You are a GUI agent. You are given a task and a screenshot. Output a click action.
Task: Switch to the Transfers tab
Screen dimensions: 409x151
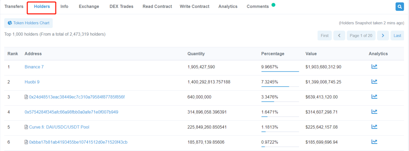(x=14, y=7)
